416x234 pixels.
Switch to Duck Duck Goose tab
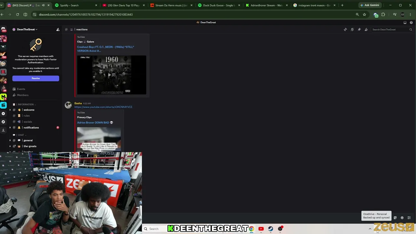pyautogui.click(x=219, y=5)
